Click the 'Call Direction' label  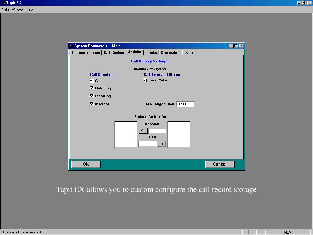(102, 75)
